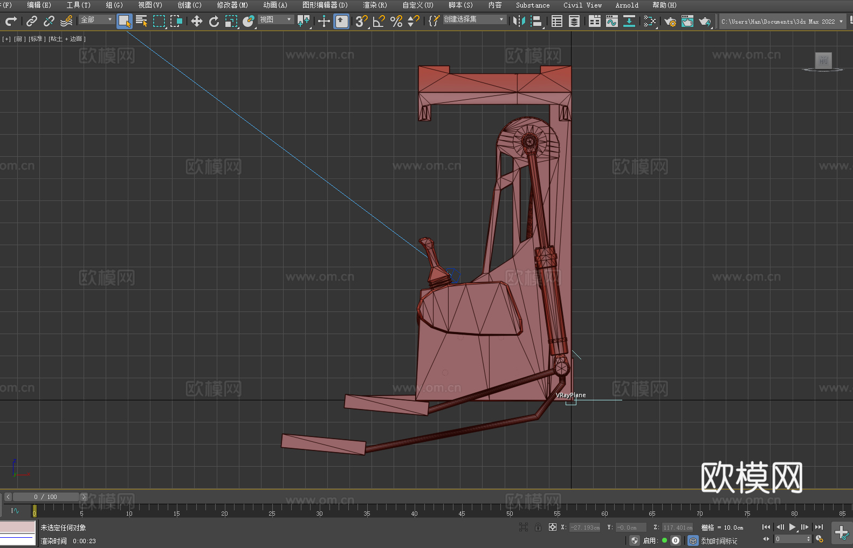Open Curve Editor icon
Image resolution: width=853 pixels, height=548 pixels.
point(612,21)
